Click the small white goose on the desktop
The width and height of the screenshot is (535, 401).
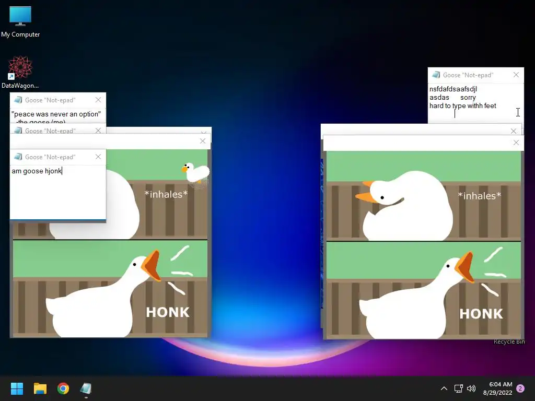(x=195, y=172)
